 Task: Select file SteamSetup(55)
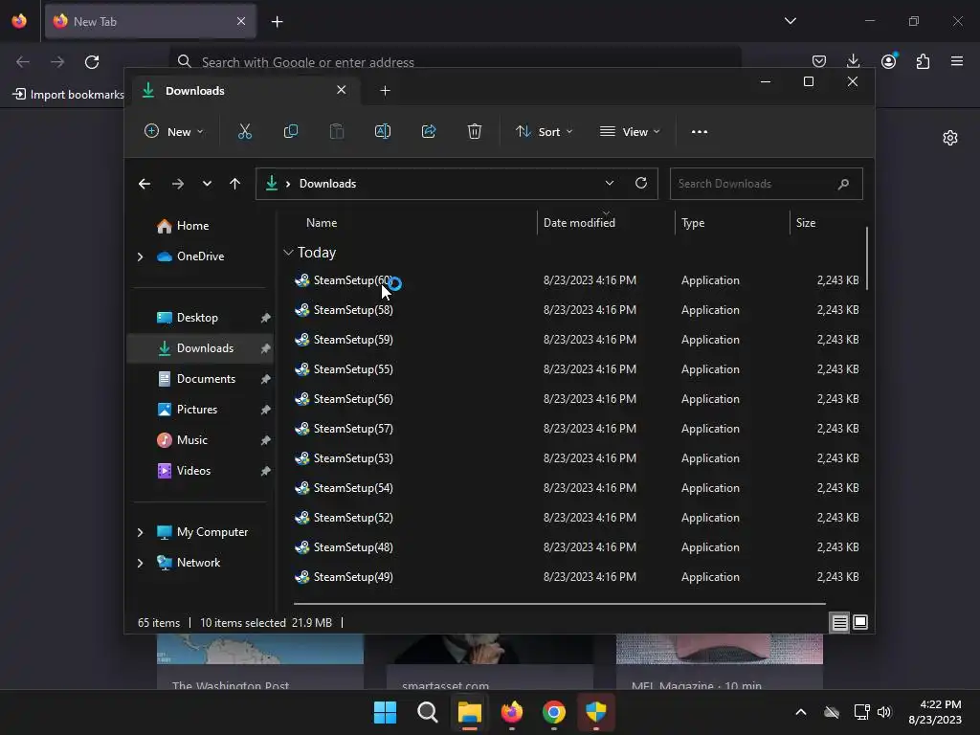coord(353,369)
